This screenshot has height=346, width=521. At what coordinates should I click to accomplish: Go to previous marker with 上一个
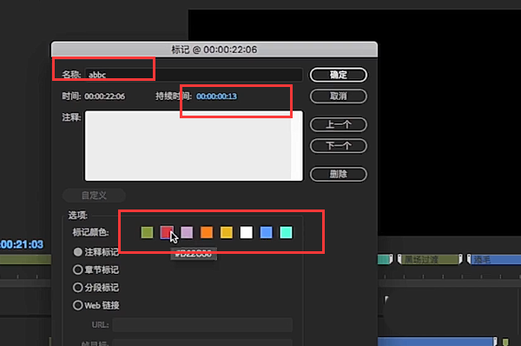click(x=339, y=124)
